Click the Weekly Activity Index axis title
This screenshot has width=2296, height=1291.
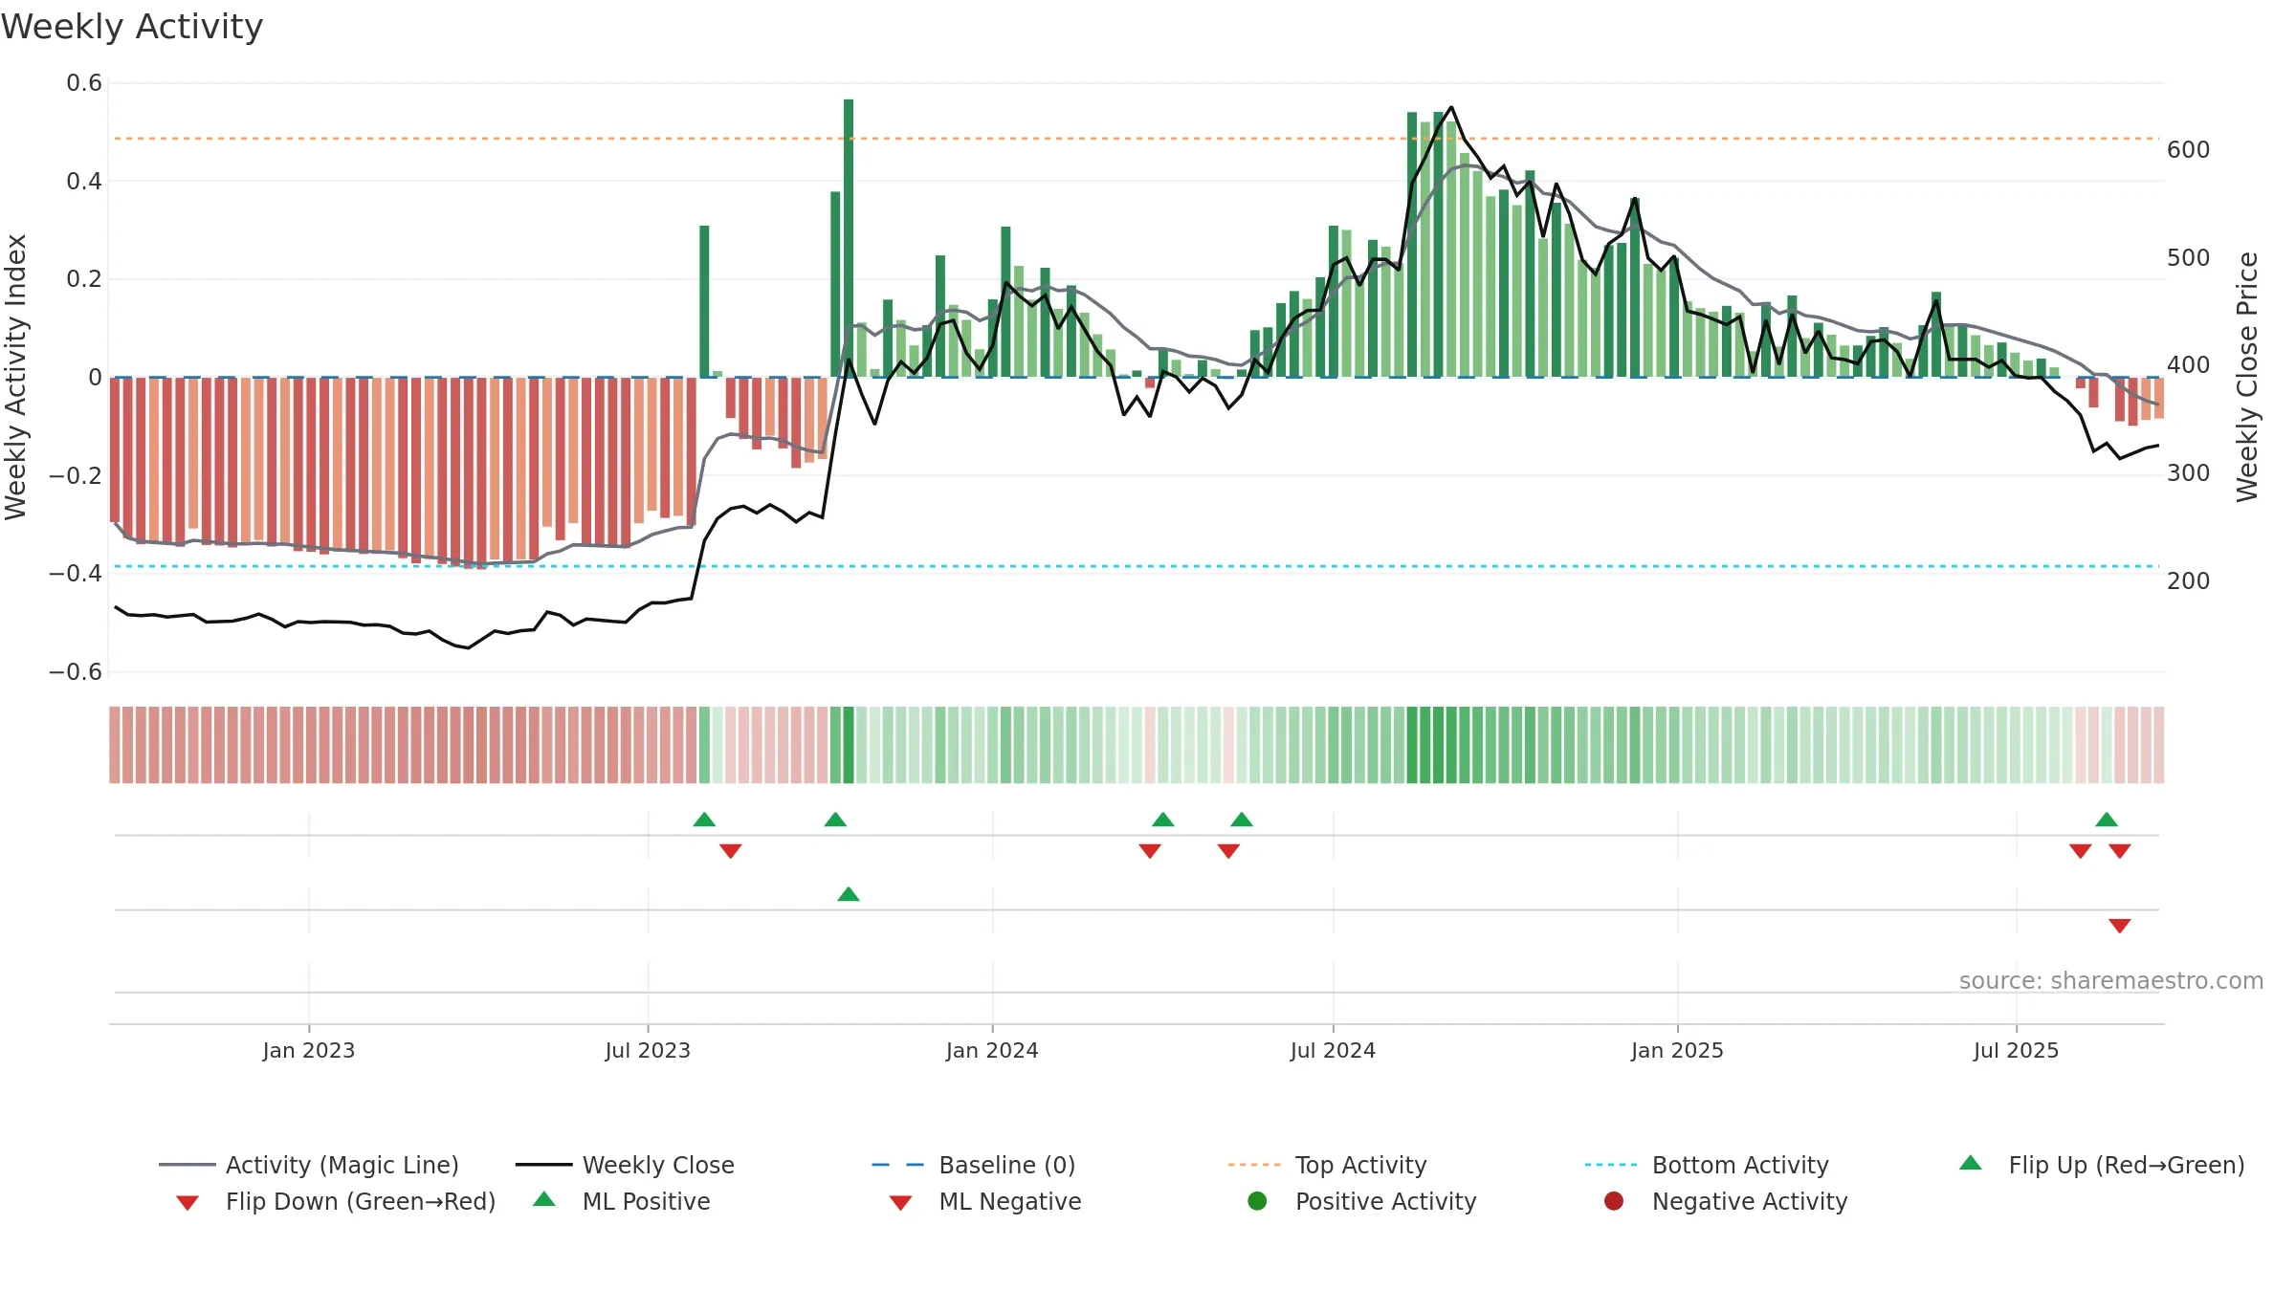coord(15,377)
